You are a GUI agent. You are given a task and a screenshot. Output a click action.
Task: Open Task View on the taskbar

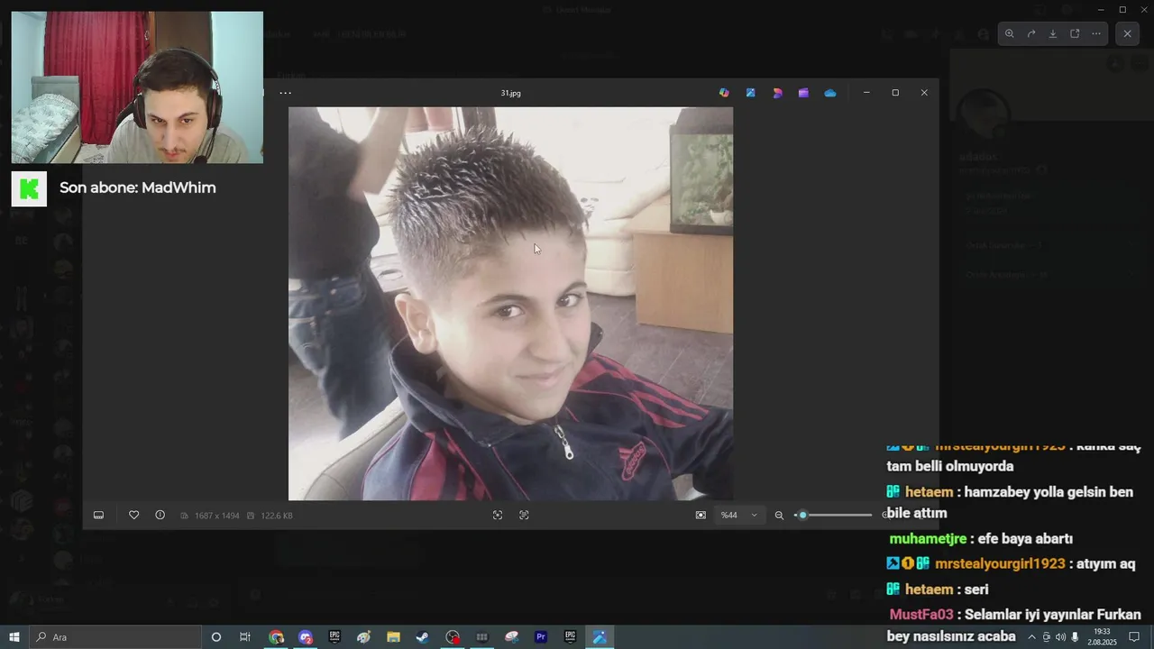click(245, 637)
